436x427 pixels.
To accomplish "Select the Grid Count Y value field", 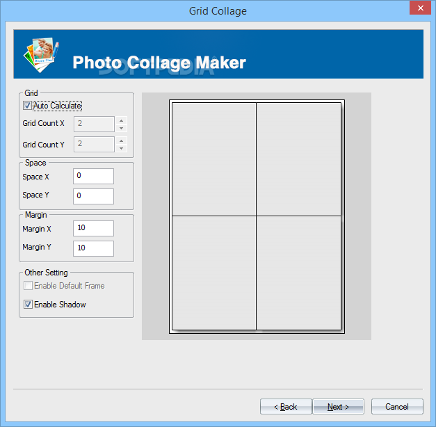I will pyautogui.click(x=94, y=144).
